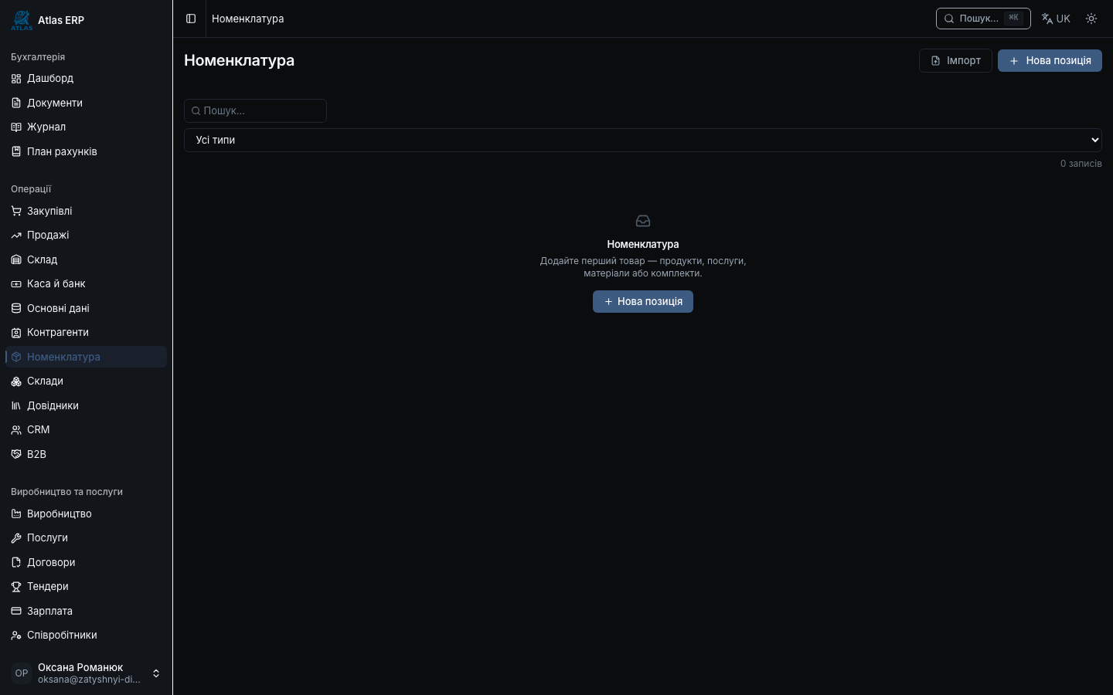Click the Продажі trend arrow icon

[x=16, y=235]
